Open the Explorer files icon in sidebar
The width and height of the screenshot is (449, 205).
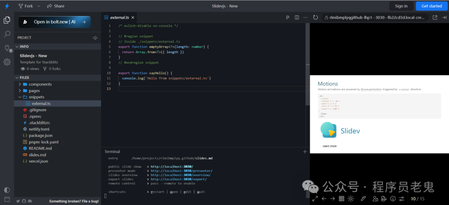pyautogui.click(x=7, y=20)
